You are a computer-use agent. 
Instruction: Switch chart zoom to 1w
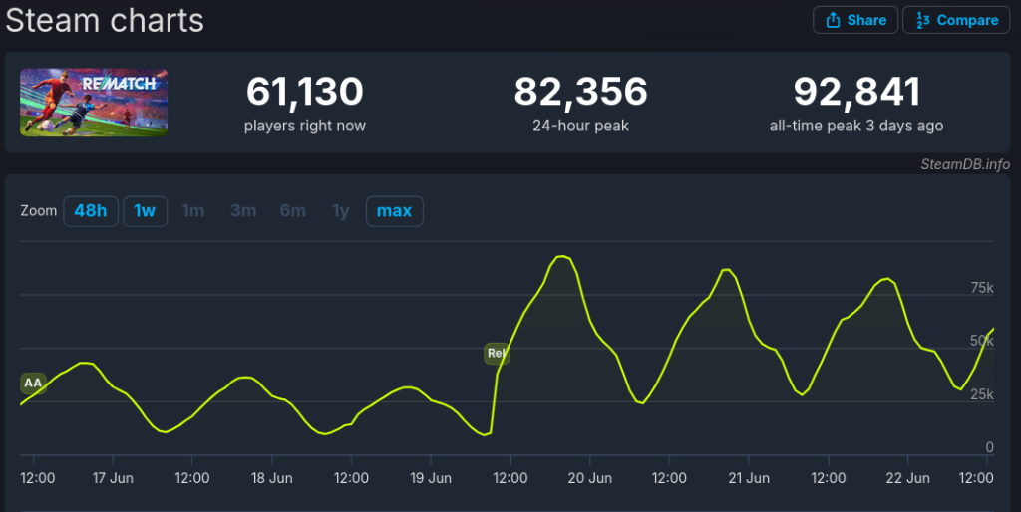click(x=145, y=211)
